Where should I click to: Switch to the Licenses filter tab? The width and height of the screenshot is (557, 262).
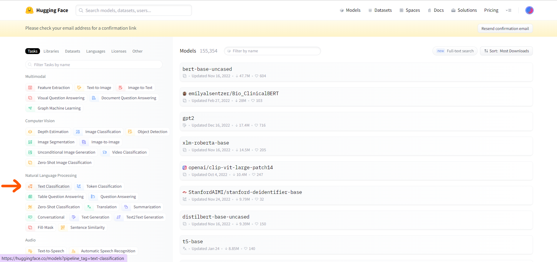119,51
